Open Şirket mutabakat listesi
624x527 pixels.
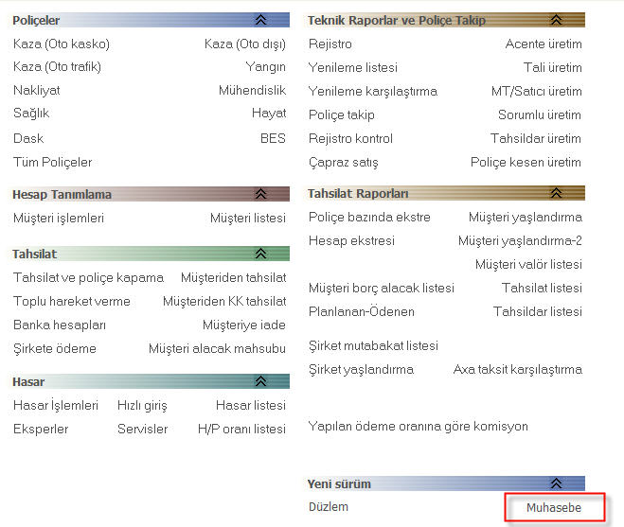click(373, 345)
